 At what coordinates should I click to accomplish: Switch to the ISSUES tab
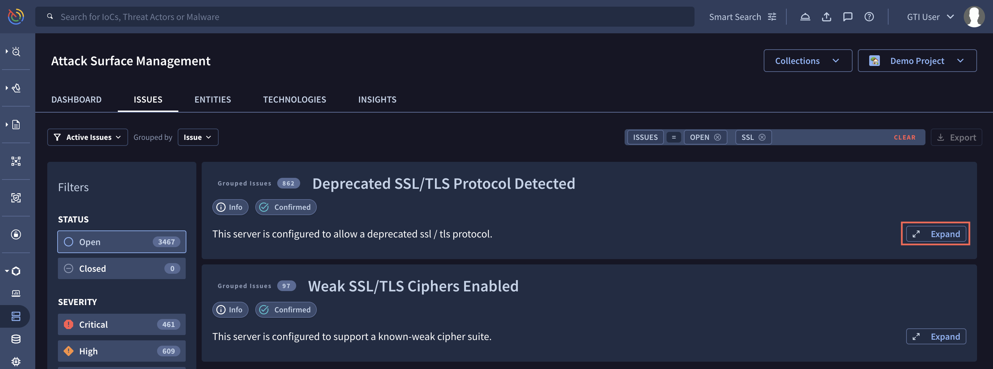coord(148,100)
